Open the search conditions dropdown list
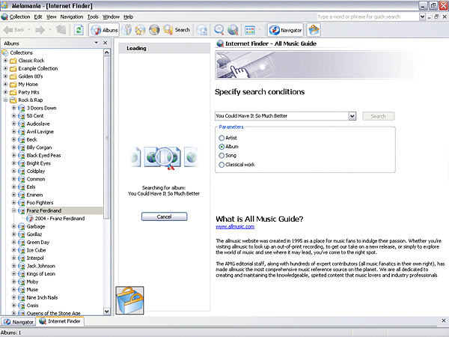 point(352,116)
